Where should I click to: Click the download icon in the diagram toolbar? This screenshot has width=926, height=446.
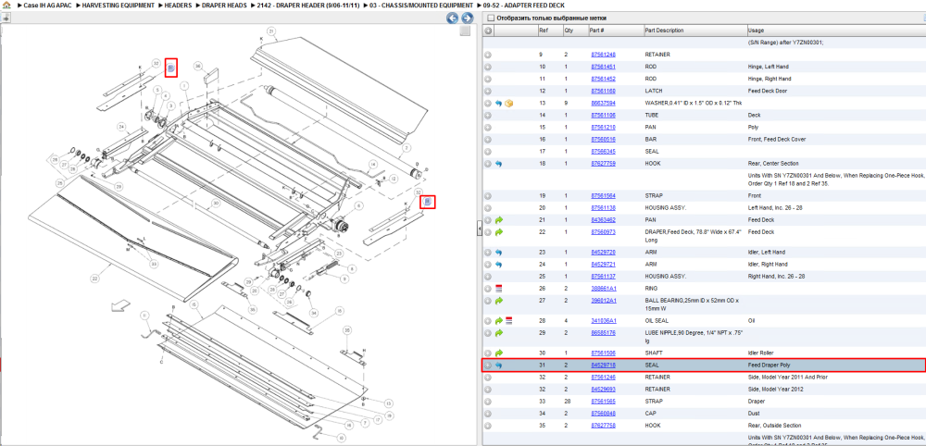(x=6, y=19)
